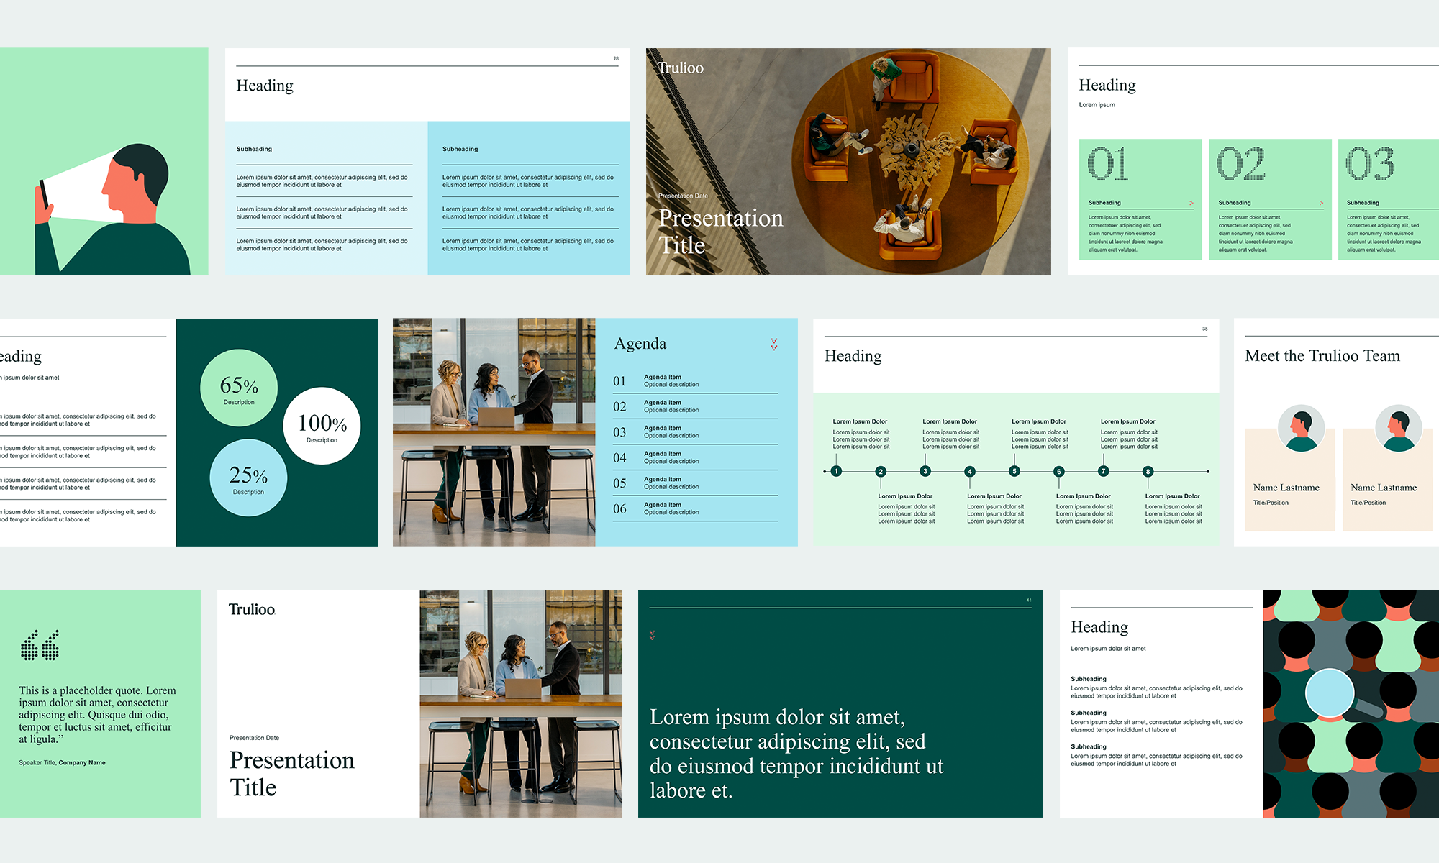The image size is (1439, 863).
Task: Click the 25% light blue circle
Action: coord(248,478)
